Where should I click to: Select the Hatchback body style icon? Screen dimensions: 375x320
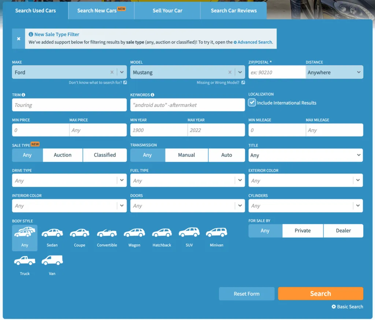pyautogui.click(x=162, y=237)
